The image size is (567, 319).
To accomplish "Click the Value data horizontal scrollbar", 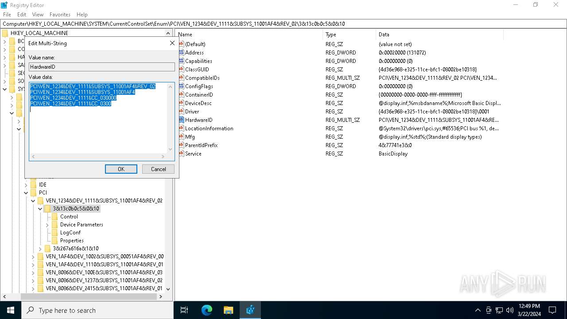I will 98,157.
